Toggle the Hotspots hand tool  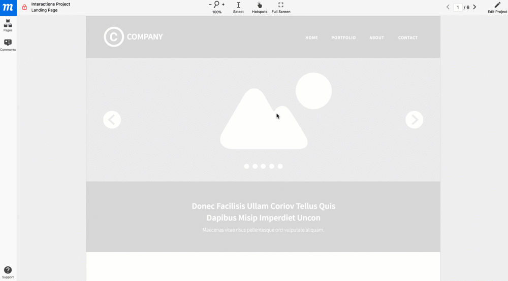pos(260,7)
